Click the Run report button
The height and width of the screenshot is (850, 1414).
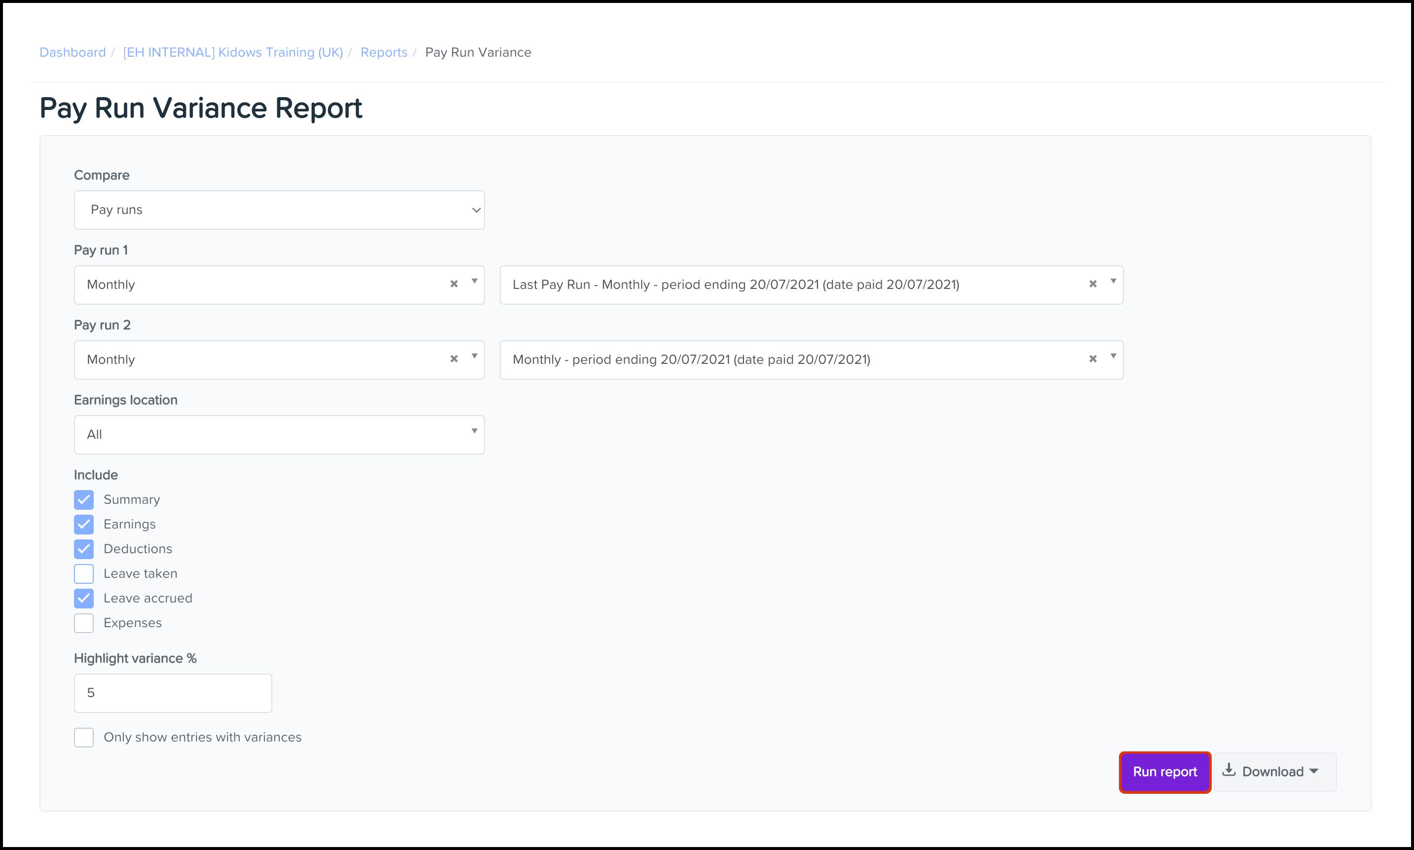click(x=1164, y=772)
